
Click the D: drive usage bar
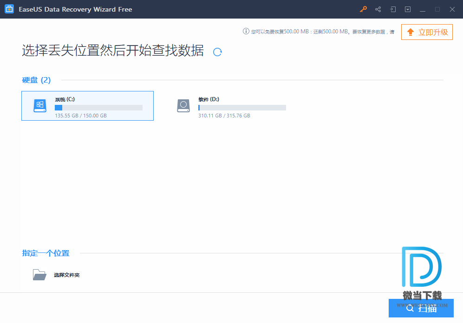point(242,108)
